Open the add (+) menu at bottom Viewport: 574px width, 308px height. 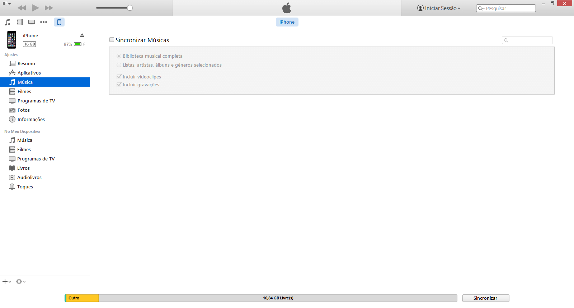(x=7, y=281)
